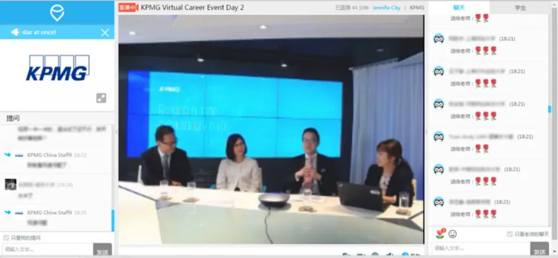Focus the chat message input field
The width and height of the screenshot is (558, 258).
point(481,248)
